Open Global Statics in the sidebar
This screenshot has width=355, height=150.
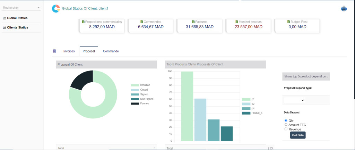pos(17,18)
